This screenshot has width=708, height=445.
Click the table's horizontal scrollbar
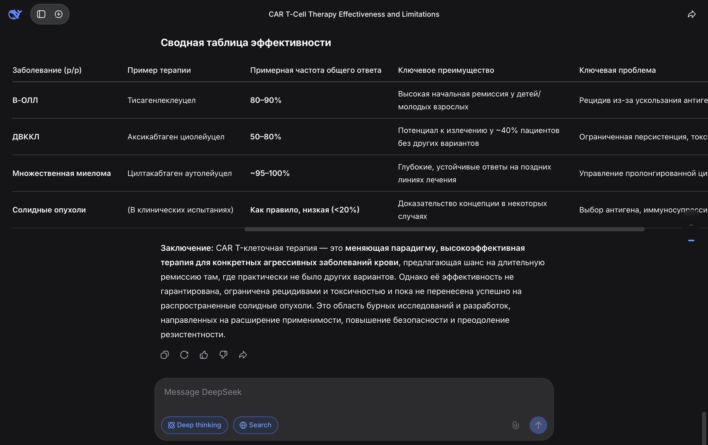tap(444, 229)
